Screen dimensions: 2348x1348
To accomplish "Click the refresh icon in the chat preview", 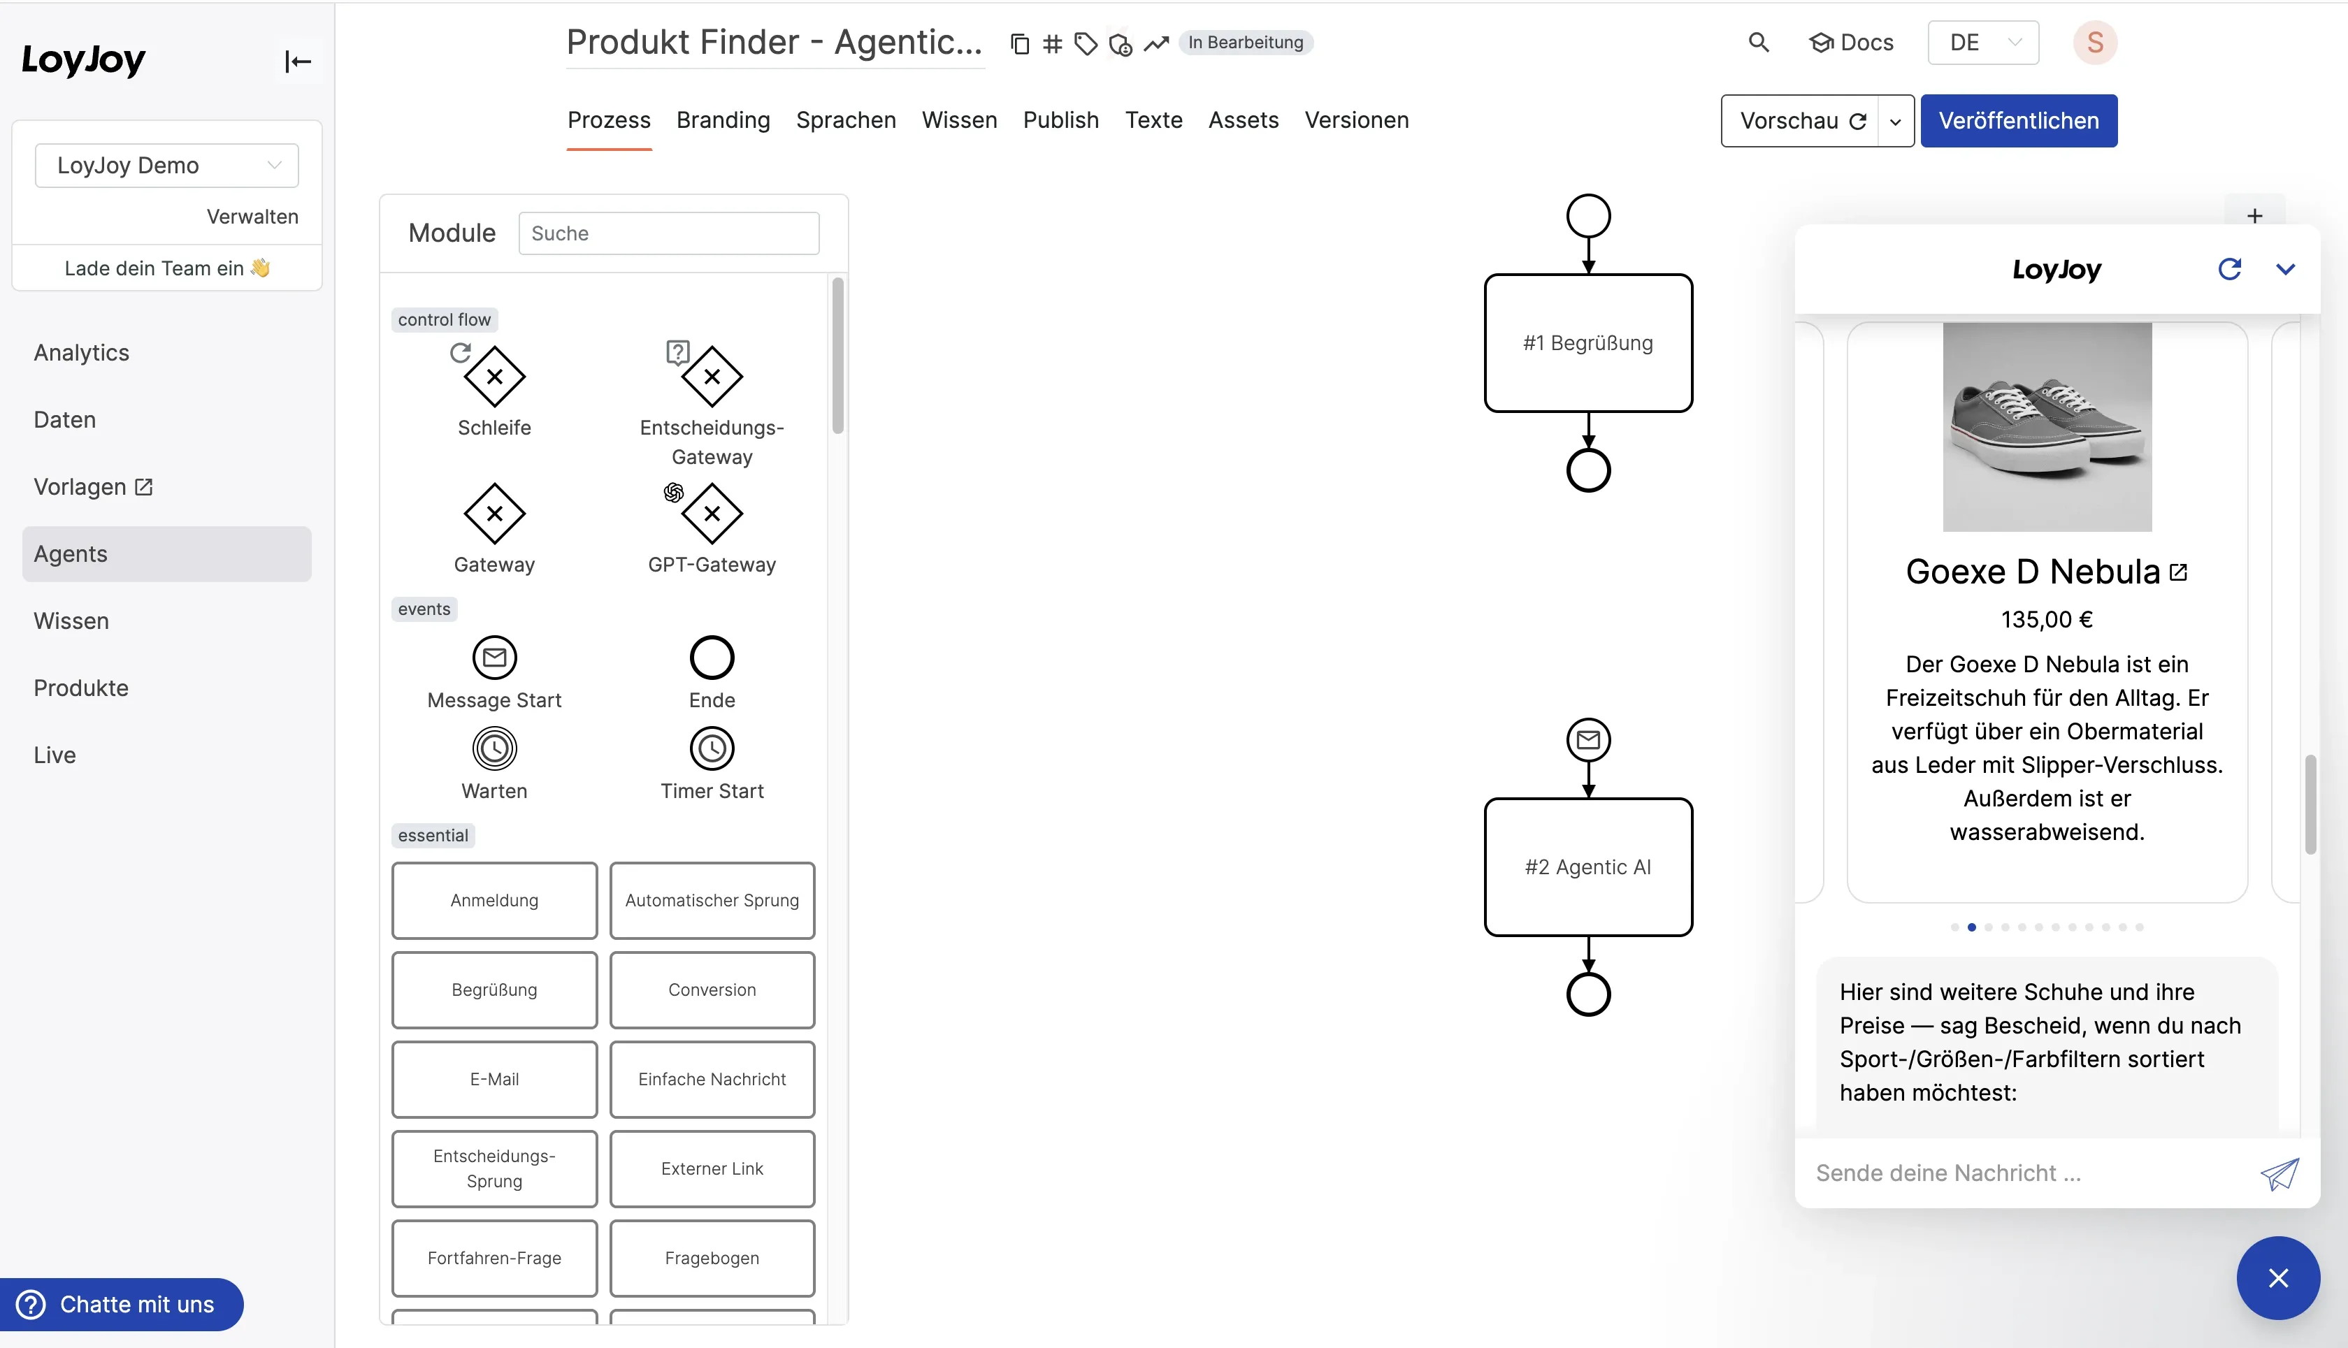I will [x=2231, y=270].
